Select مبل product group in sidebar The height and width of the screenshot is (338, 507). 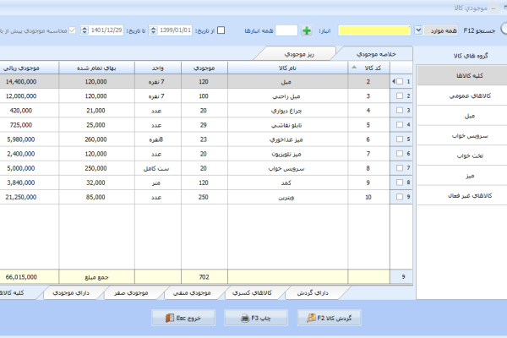[x=461, y=116]
